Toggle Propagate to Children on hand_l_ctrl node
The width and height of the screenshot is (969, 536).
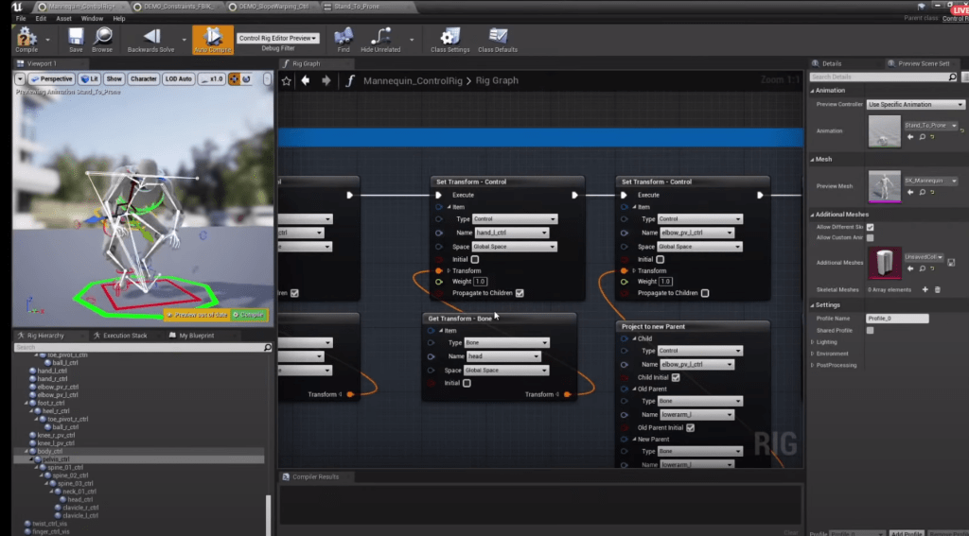(520, 293)
